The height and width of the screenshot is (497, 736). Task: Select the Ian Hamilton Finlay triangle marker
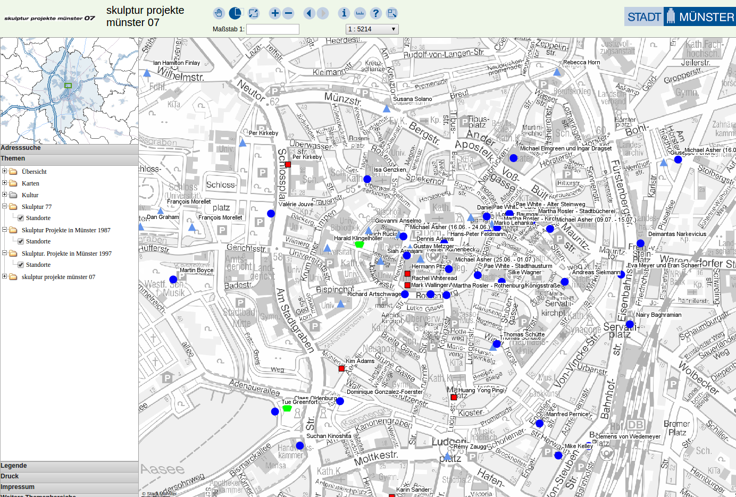147,73
